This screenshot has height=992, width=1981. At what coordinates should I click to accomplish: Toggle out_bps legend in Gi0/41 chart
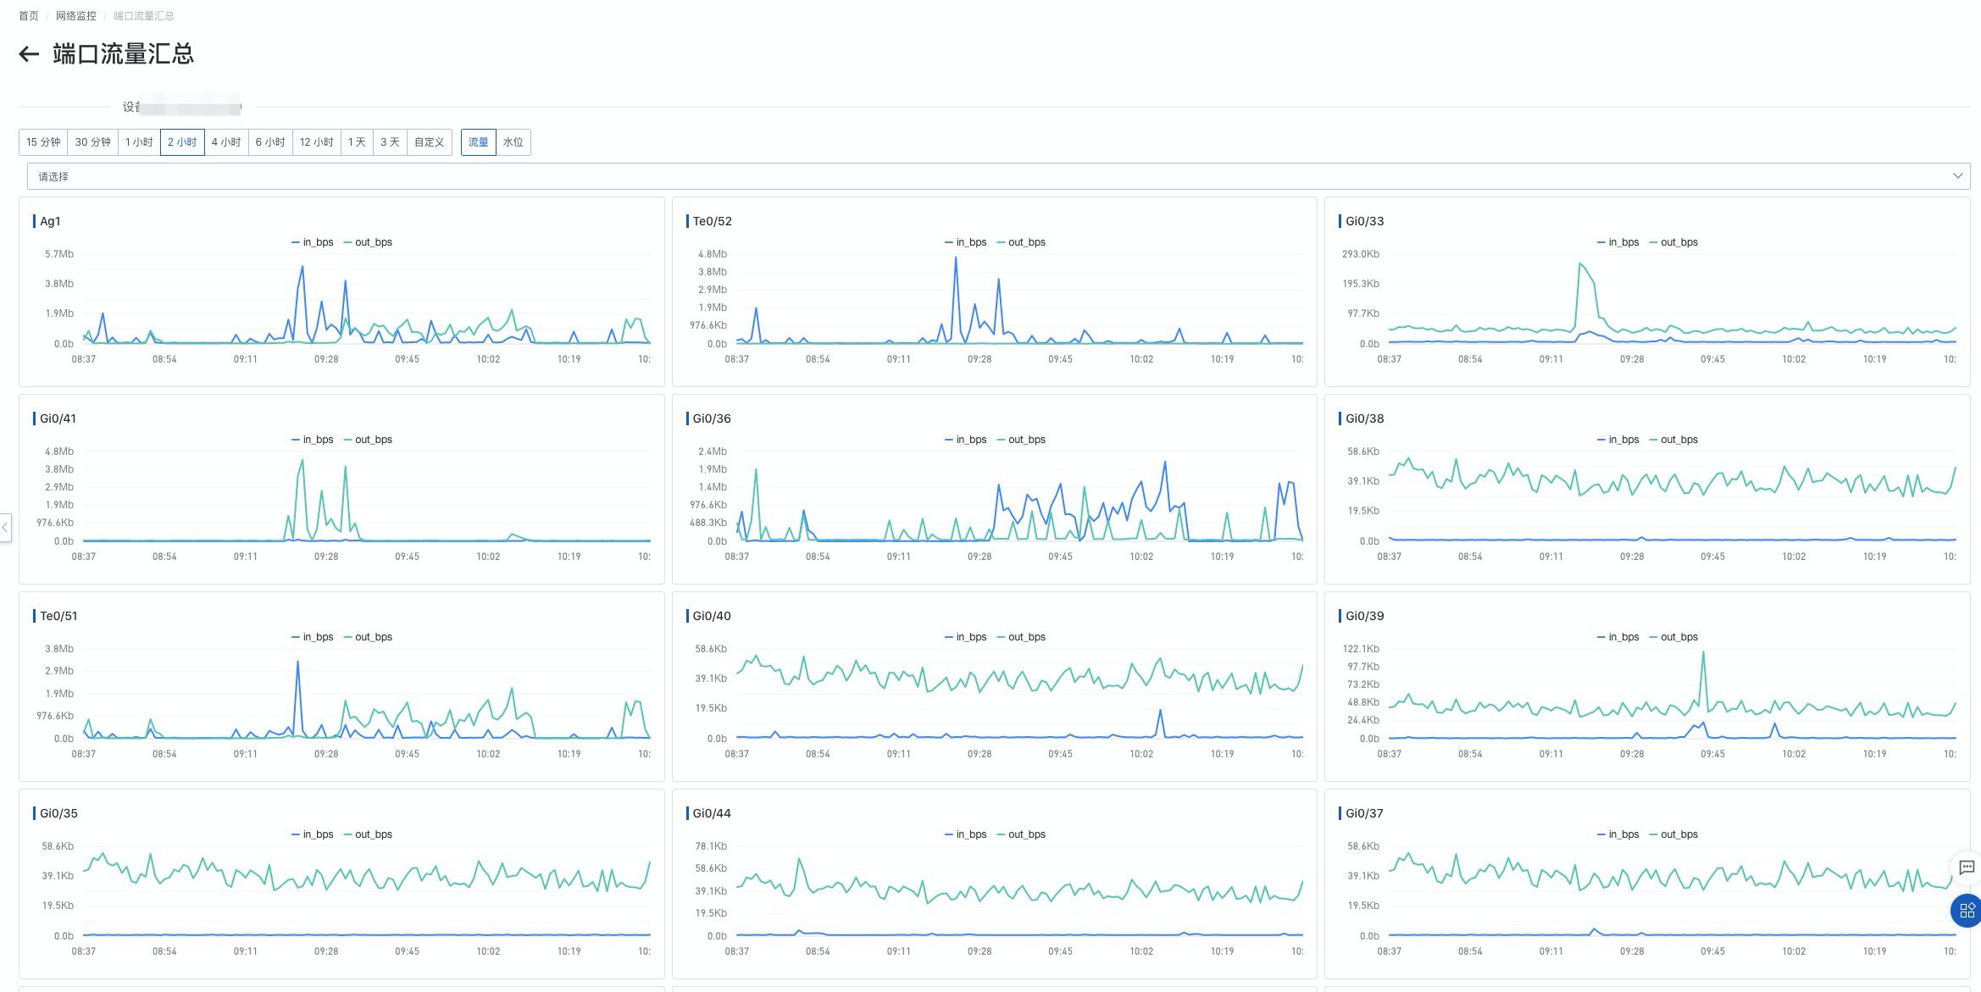pos(368,440)
